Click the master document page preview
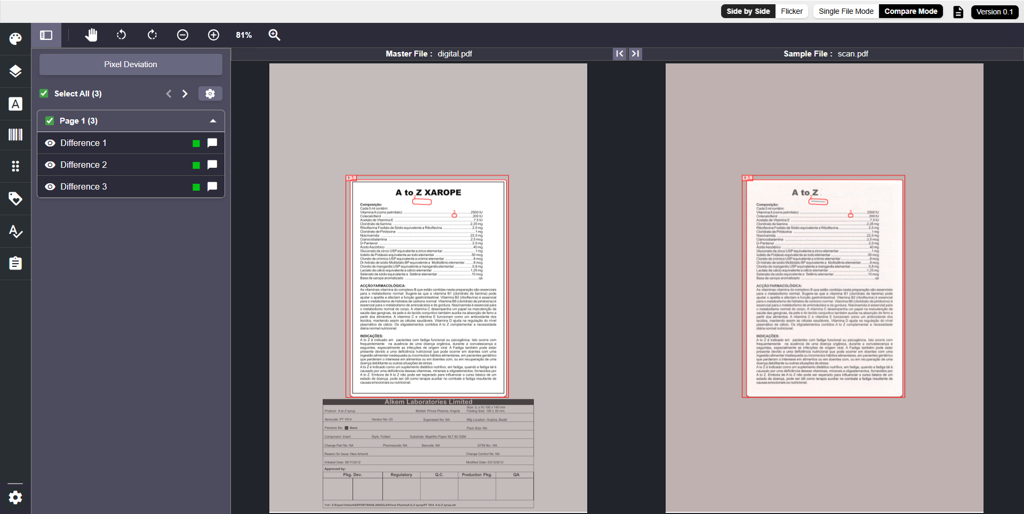This screenshot has height=514, width=1024. tap(428, 288)
